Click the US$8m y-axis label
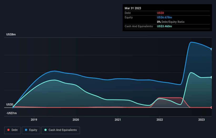 [x=11, y=34]
